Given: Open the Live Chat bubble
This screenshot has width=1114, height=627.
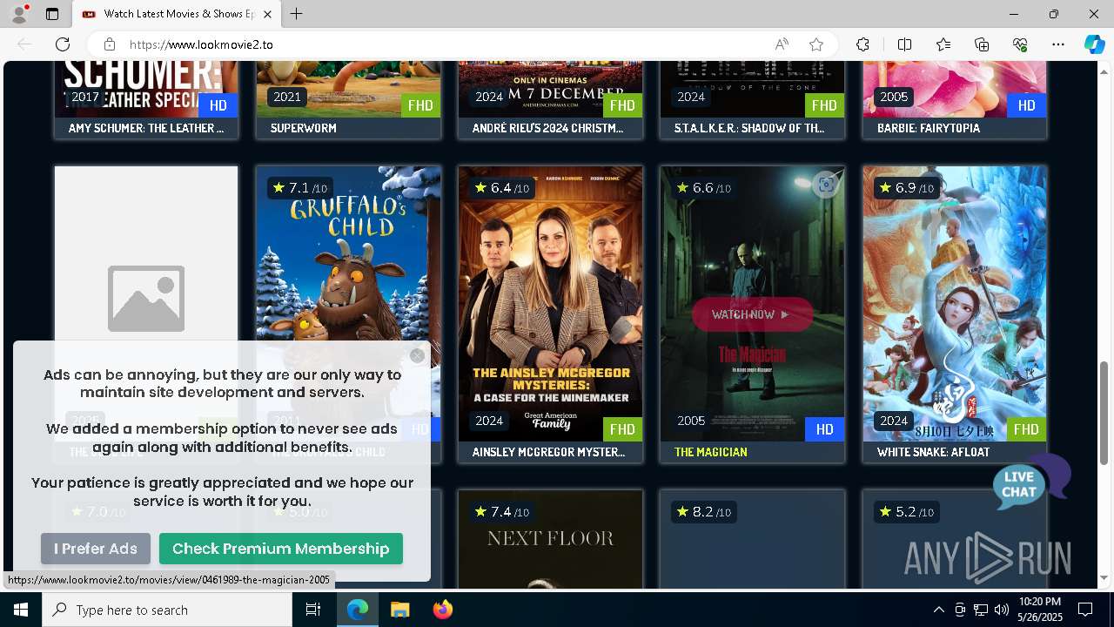Looking at the screenshot, I should click(x=1030, y=482).
